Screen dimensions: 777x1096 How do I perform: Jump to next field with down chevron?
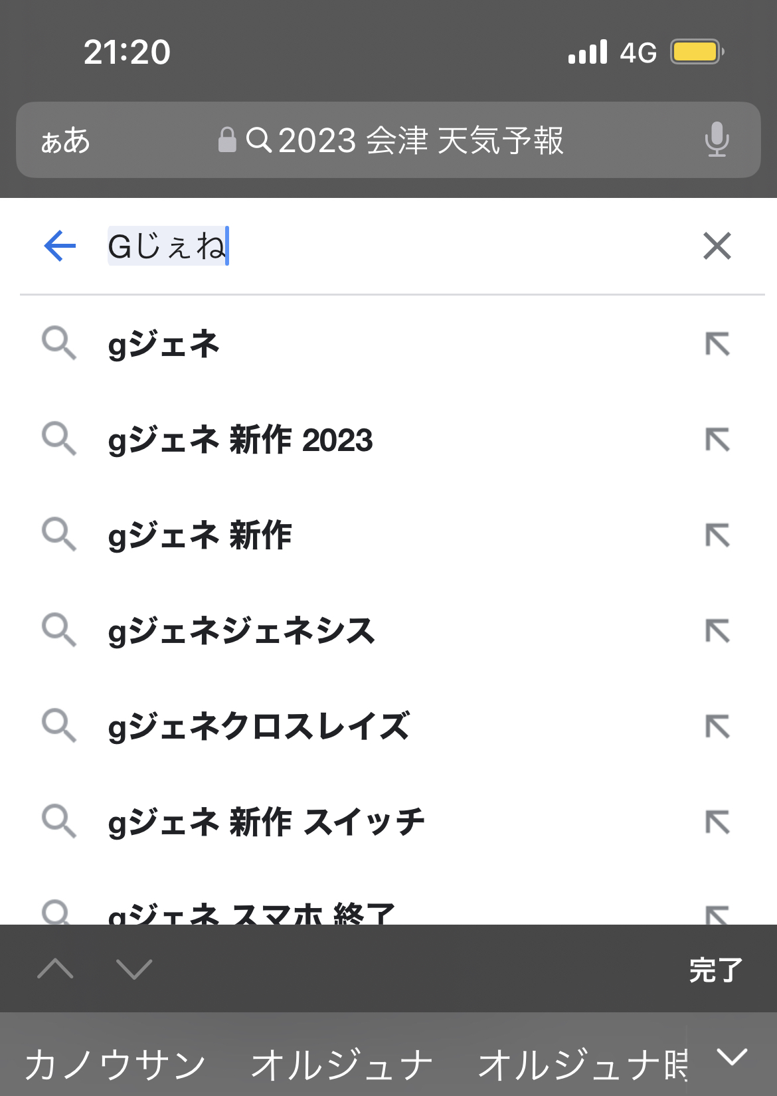pyautogui.click(x=134, y=969)
